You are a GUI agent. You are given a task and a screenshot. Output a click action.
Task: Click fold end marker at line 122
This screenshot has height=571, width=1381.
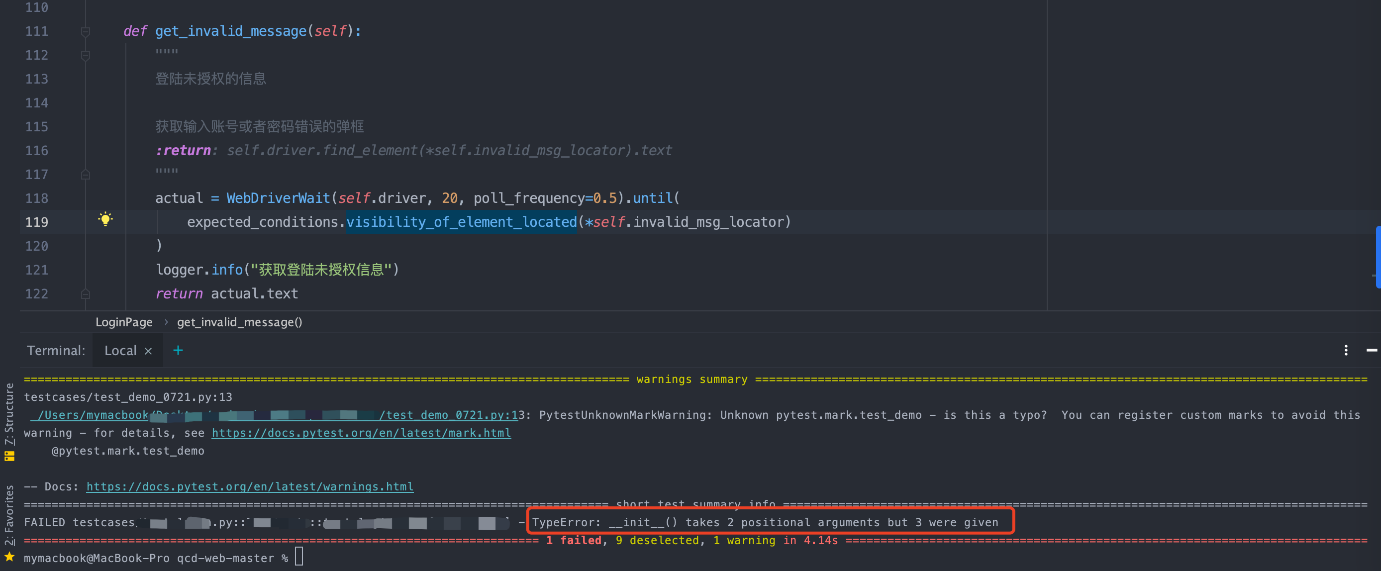point(85,294)
